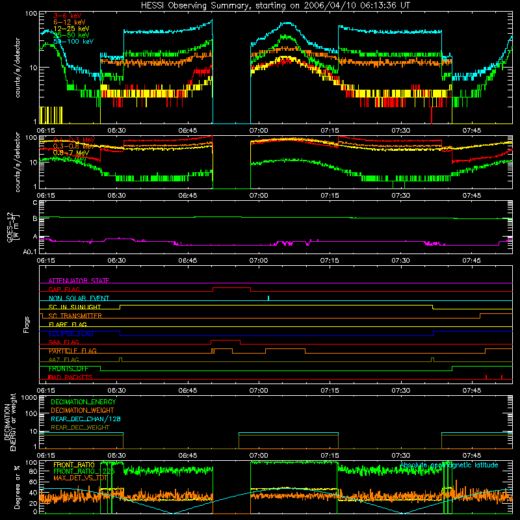The width and height of the screenshot is (520, 520).
Task: Click the raised GAP_FLAG step segment
Action: (x=231, y=287)
